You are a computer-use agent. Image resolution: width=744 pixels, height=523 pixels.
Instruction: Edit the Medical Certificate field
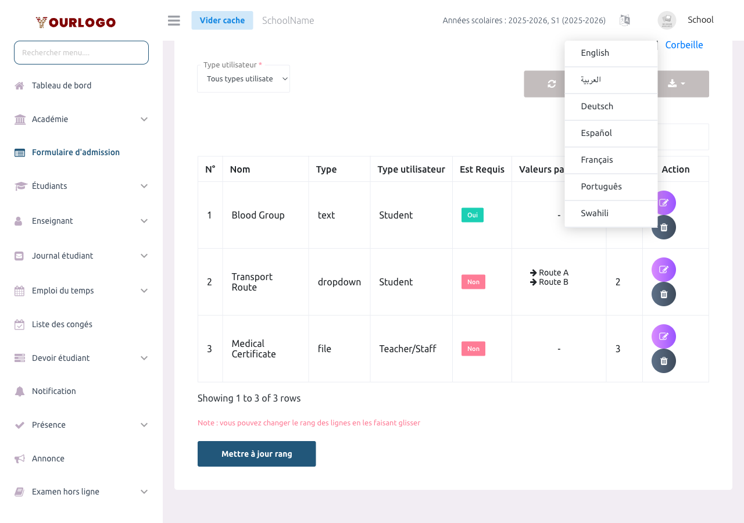(664, 336)
